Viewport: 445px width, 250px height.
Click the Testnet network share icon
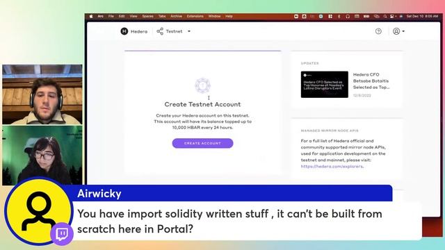coord(160,31)
